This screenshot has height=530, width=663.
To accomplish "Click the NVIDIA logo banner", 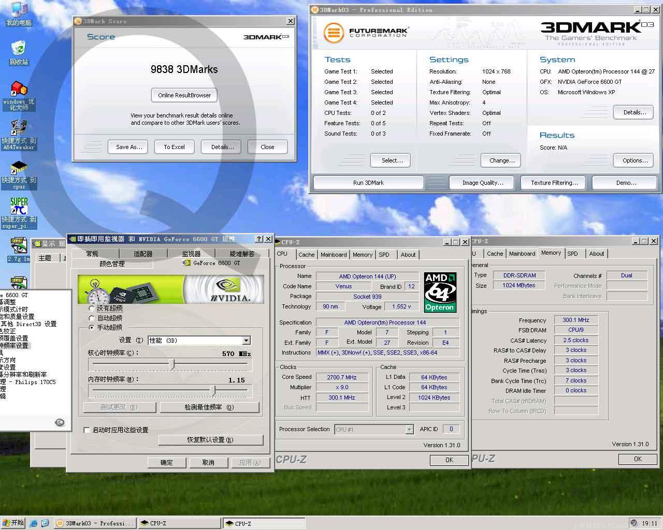I will pos(171,289).
